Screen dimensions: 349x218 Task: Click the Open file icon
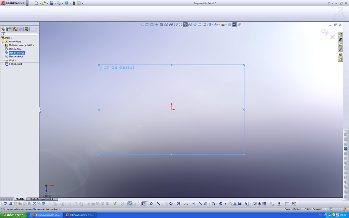point(44,3)
